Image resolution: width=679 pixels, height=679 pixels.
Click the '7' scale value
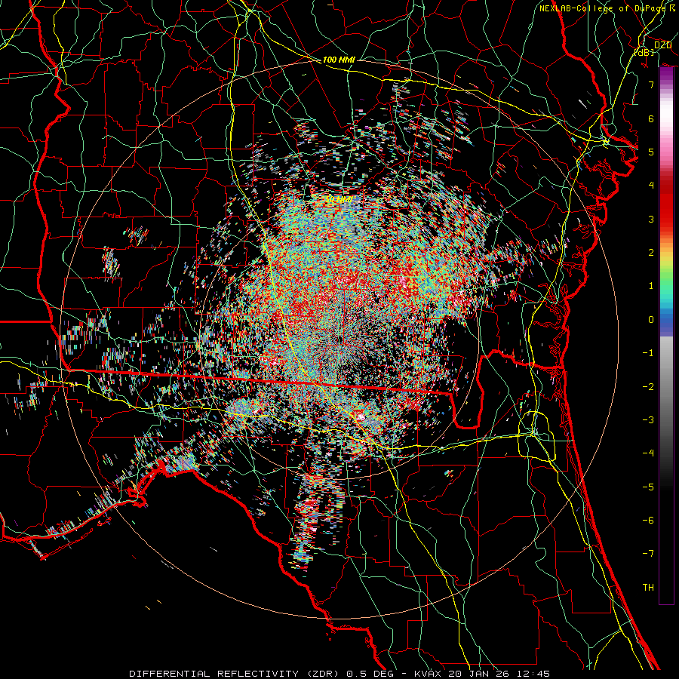click(x=651, y=84)
